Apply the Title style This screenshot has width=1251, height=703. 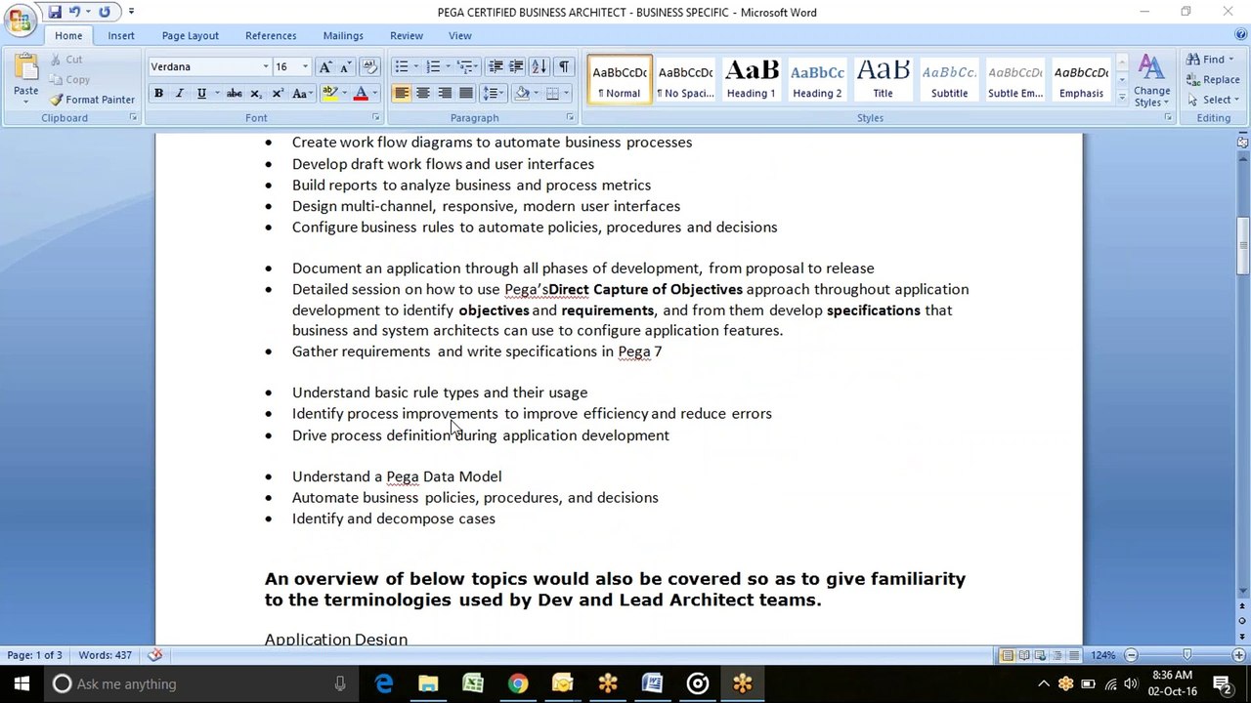(884, 79)
